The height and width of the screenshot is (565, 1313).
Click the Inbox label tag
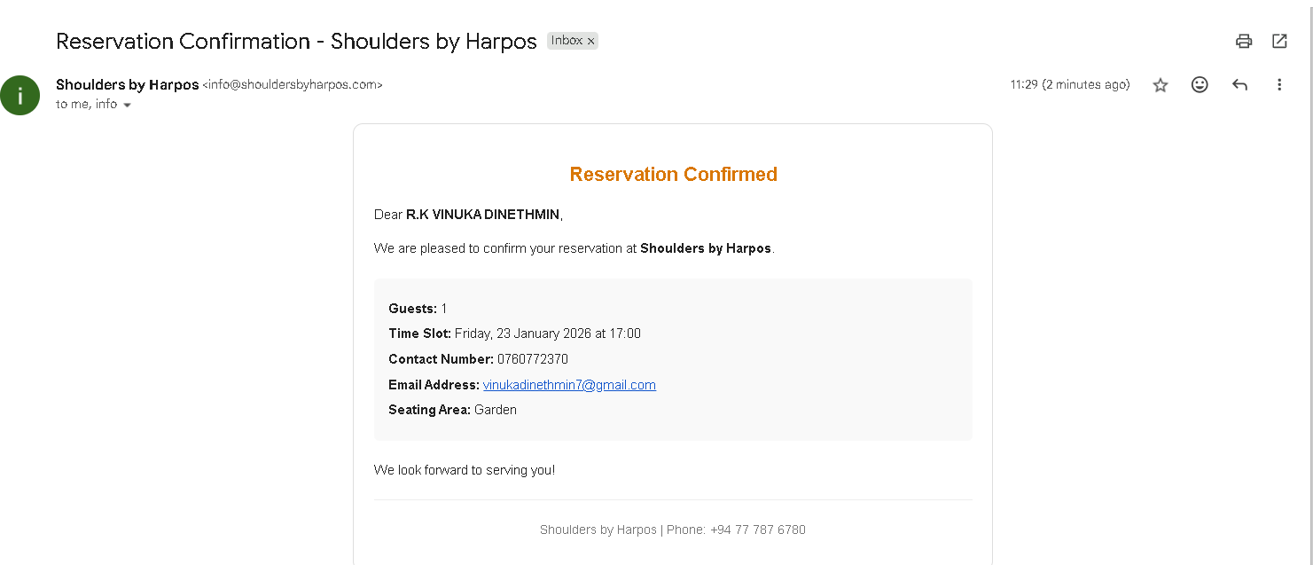coord(567,40)
